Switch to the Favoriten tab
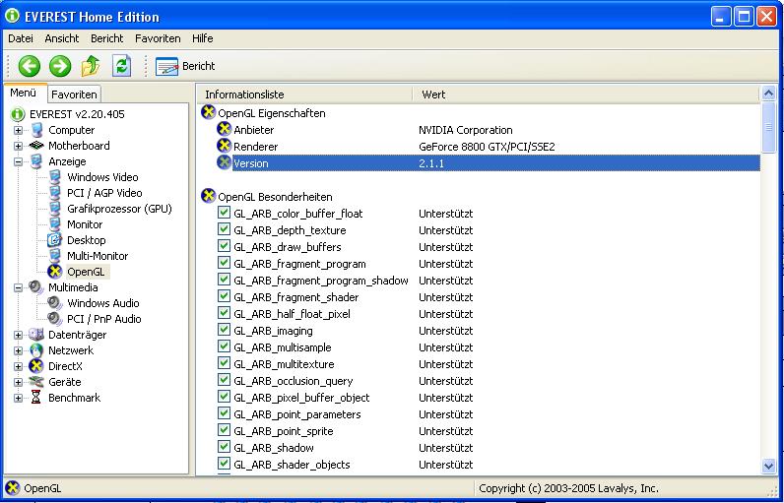This screenshot has width=784, height=503. 75,94
